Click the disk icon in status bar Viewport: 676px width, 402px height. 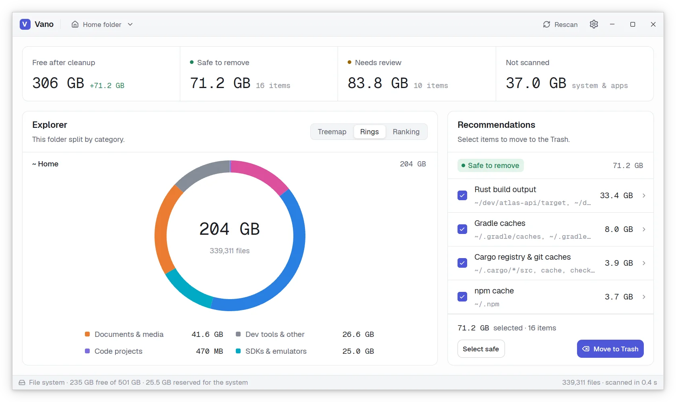pyautogui.click(x=22, y=383)
